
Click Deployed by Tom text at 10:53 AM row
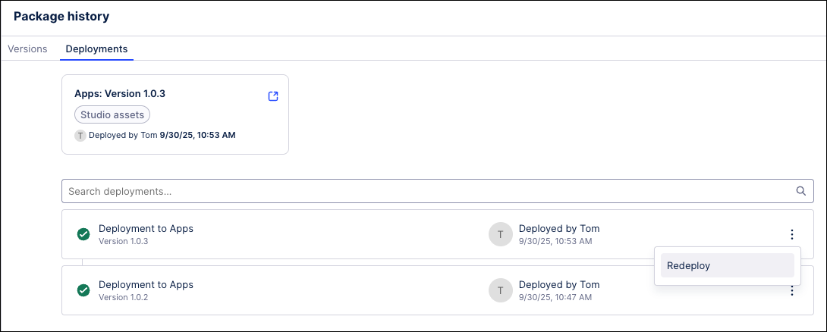tap(558, 228)
